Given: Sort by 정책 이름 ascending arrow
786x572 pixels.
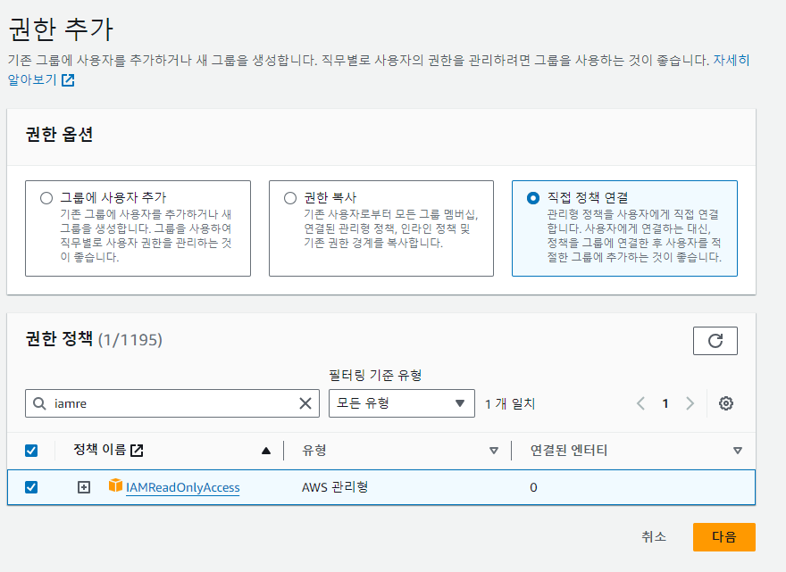Looking at the screenshot, I should click(266, 451).
